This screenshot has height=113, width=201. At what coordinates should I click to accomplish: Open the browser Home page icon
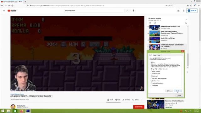click(x=13, y=6)
